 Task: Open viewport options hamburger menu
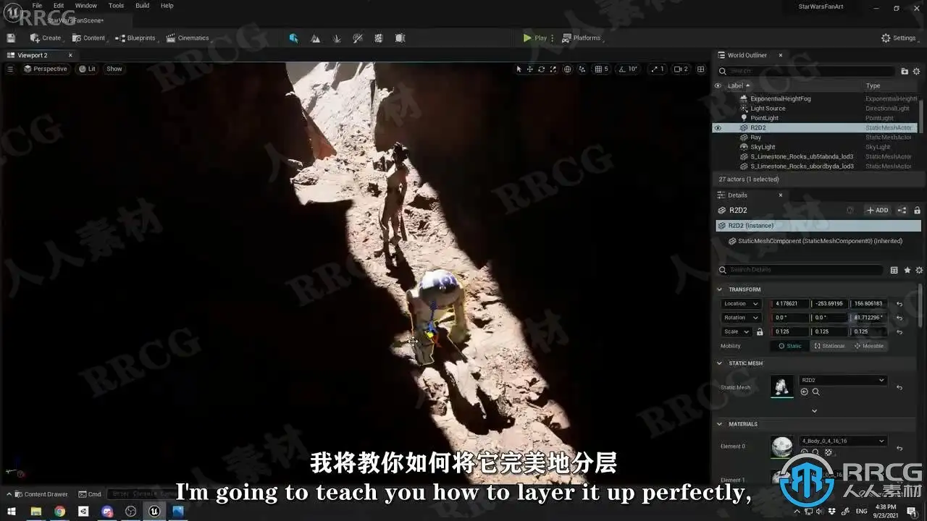[10, 69]
